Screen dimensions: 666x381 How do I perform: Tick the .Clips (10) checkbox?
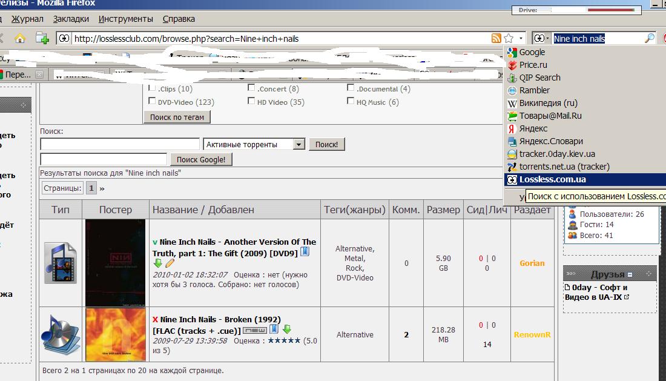[x=151, y=87]
